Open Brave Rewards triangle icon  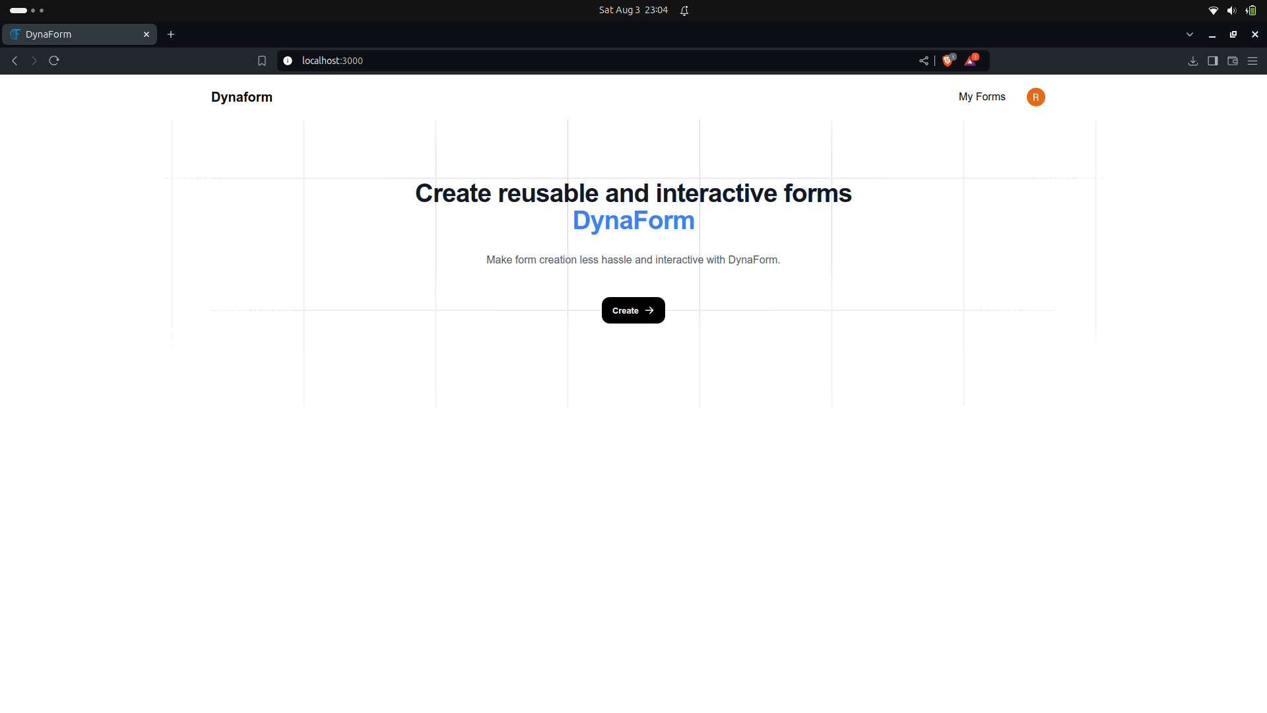pos(971,60)
